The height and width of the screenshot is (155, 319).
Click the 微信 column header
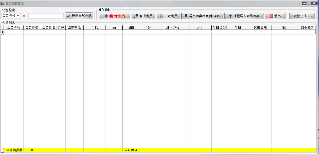(131, 27)
